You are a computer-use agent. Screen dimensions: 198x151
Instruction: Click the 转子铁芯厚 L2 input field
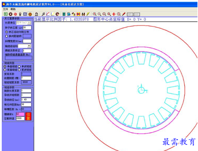pos(27,28)
